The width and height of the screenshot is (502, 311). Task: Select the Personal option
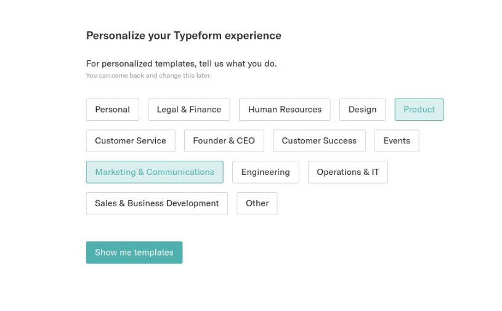(x=112, y=110)
